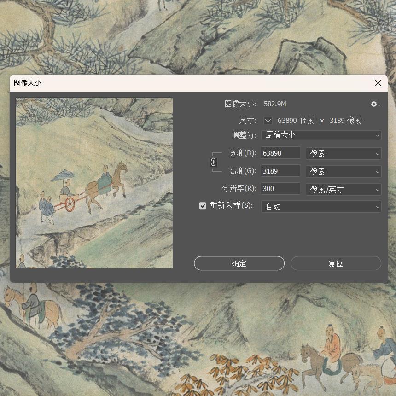396x396 pixels.
Task: Click the image preview thumbnail in dialog
Action: coord(94,183)
